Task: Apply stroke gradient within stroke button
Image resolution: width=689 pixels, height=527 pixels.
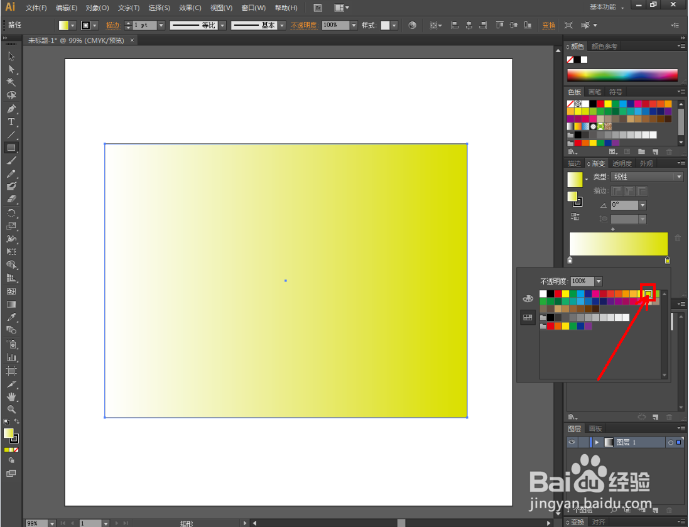Action: (x=617, y=191)
